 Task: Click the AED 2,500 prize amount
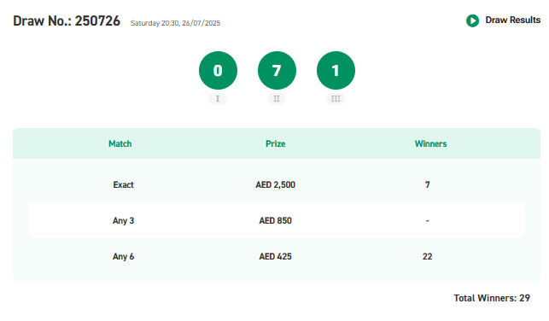[x=275, y=184]
